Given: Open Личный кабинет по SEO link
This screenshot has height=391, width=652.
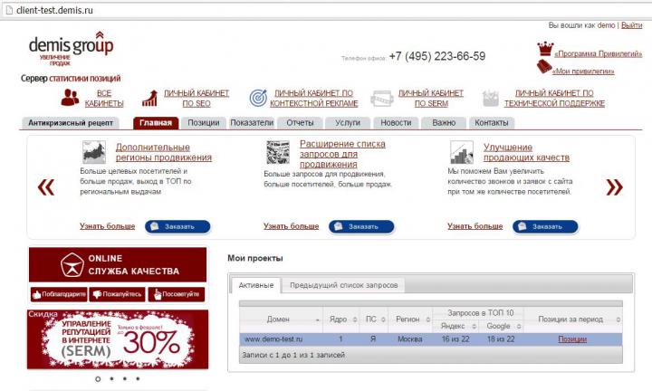Looking at the screenshot, I should click(x=197, y=99).
